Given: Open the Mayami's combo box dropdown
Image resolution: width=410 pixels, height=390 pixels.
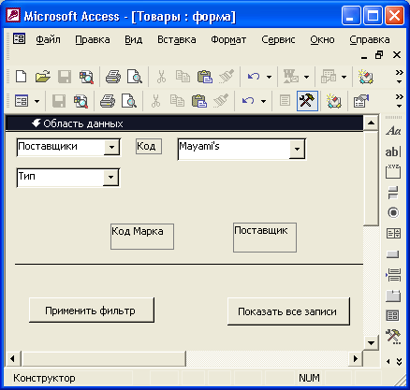Looking at the screenshot, I should (297, 150).
